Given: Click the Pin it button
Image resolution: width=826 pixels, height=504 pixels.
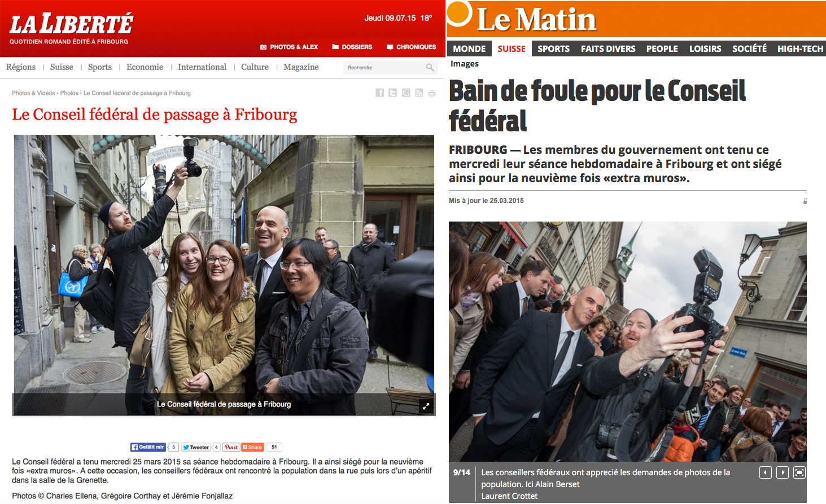Looking at the screenshot, I should click(231, 447).
